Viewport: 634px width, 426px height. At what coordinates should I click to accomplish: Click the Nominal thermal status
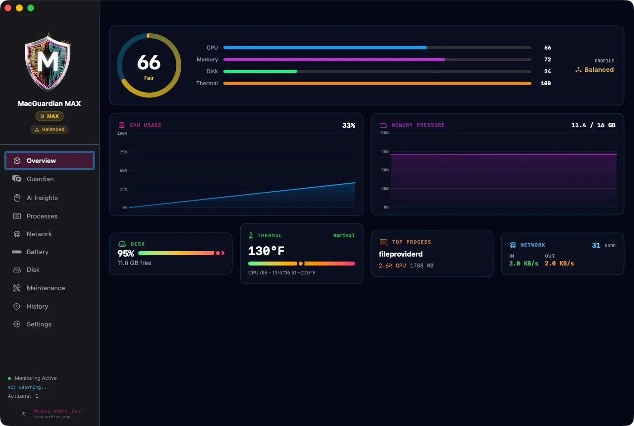click(344, 236)
